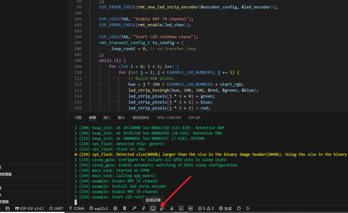Change the esp32c3 target device
The width and height of the screenshot is (348, 213).
[x=99, y=208]
